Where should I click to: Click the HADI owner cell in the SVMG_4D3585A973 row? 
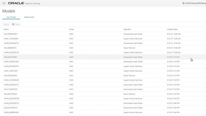71,66
